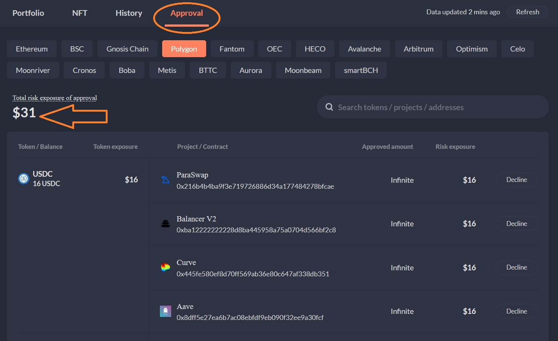
Task: Click the Balancer V2 logo icon
Action: (166, 224)
